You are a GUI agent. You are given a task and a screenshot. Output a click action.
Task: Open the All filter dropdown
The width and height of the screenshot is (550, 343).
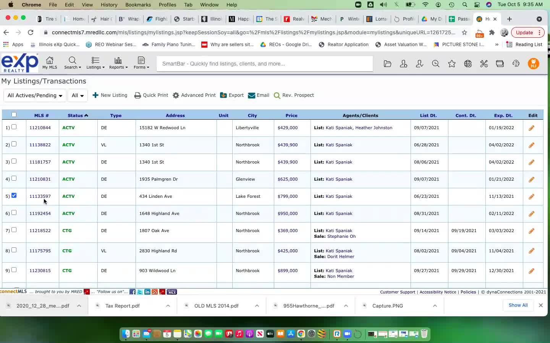click(78, 95)
